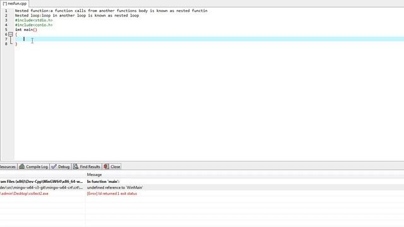The image size is (404, 227).
Task: Click the #include<stdio.h> line
Action: 33,20
